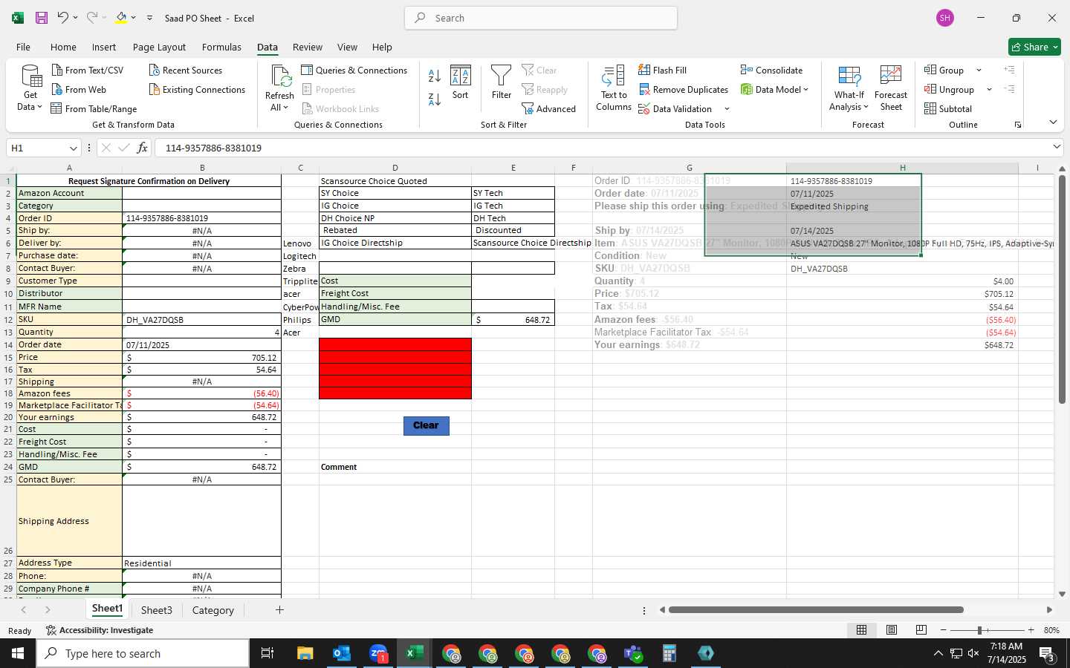This screenshot has height=668, width=1070.
Task: Insert function using fx icon
Action: tap(142, 148)
